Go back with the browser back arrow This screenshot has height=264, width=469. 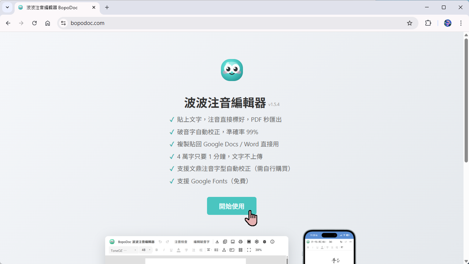click(8, 23)
